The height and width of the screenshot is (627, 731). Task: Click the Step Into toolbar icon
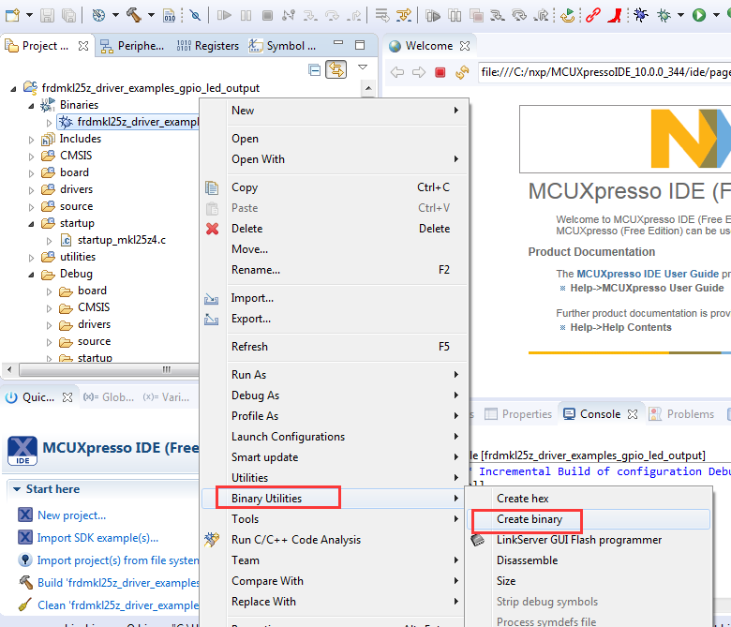(x=310, y=15)
